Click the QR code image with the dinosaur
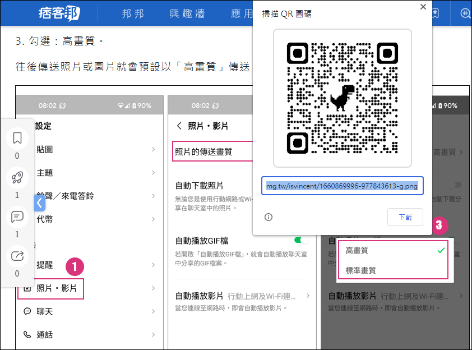This screenshot has height=350, width=472. pyautogui.click(x=343, y=98)
